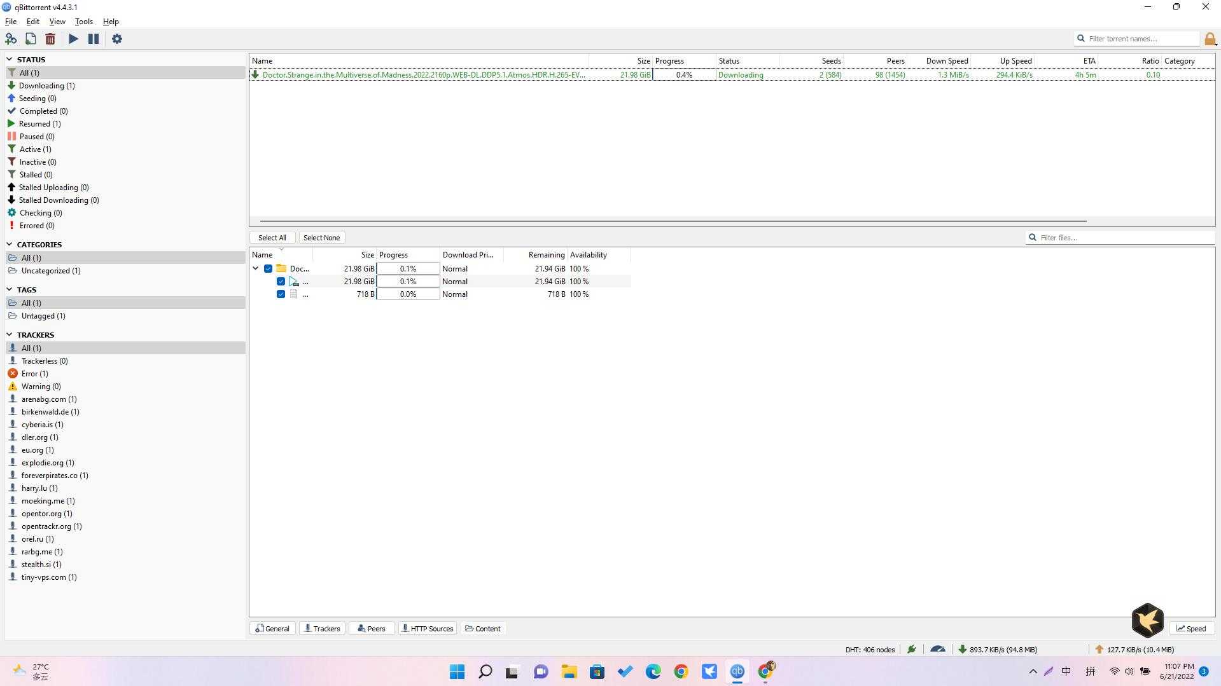The image size is (1221, 686).
Task: Toggle alternative speed limits speedometer icon
Action: [x=937, y=649]
